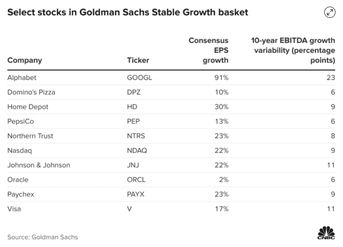The height and width of the screenshot is (247, 343).
Task: Click the ORCL ticker symbol
Action: coord(137,180)
